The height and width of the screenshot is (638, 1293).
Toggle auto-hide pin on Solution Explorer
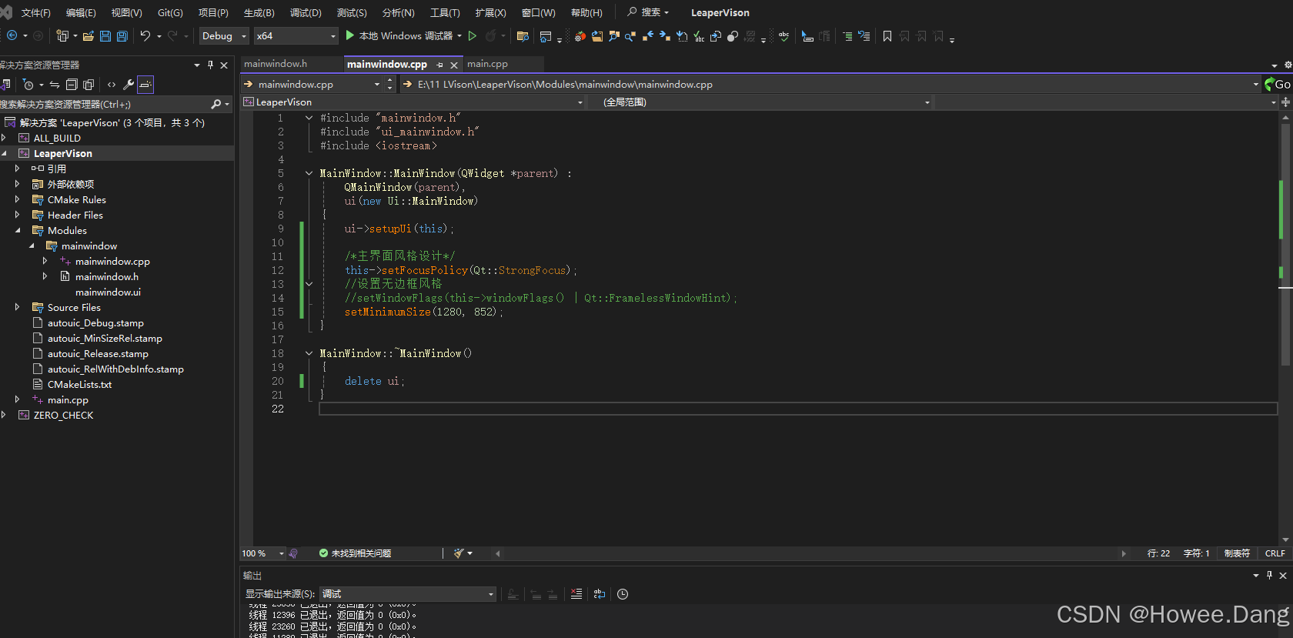point(210,65)
